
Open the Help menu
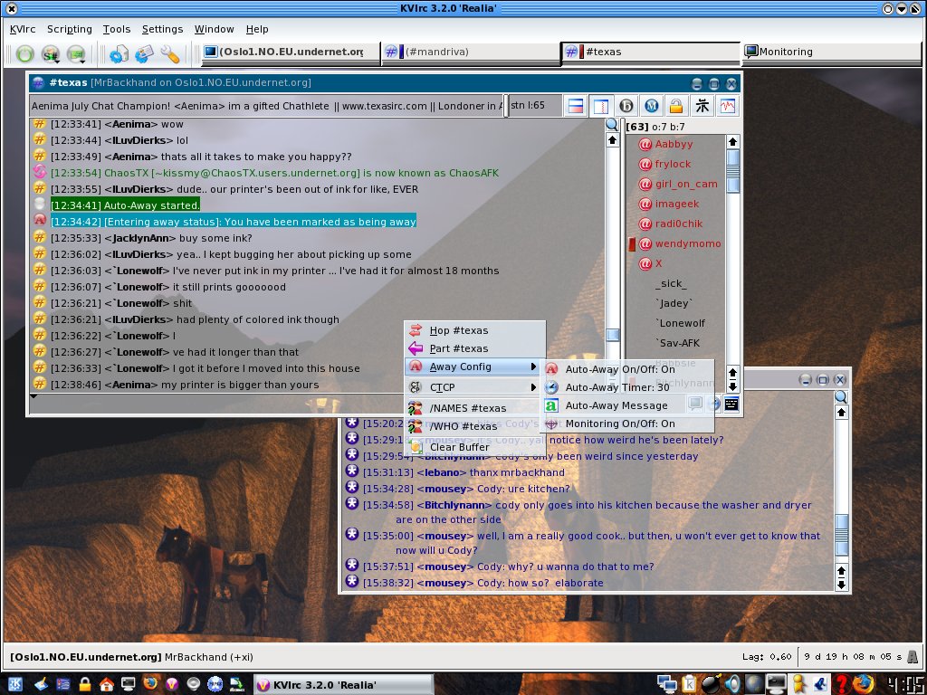coord(257,29)
